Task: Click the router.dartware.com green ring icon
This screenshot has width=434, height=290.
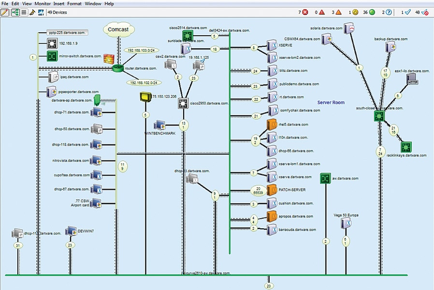Action: point(117,69)
